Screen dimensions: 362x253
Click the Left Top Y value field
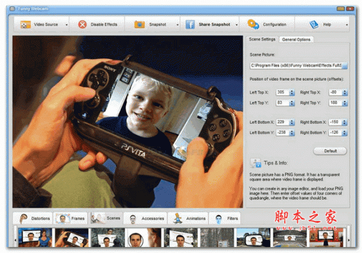point(283,103)
